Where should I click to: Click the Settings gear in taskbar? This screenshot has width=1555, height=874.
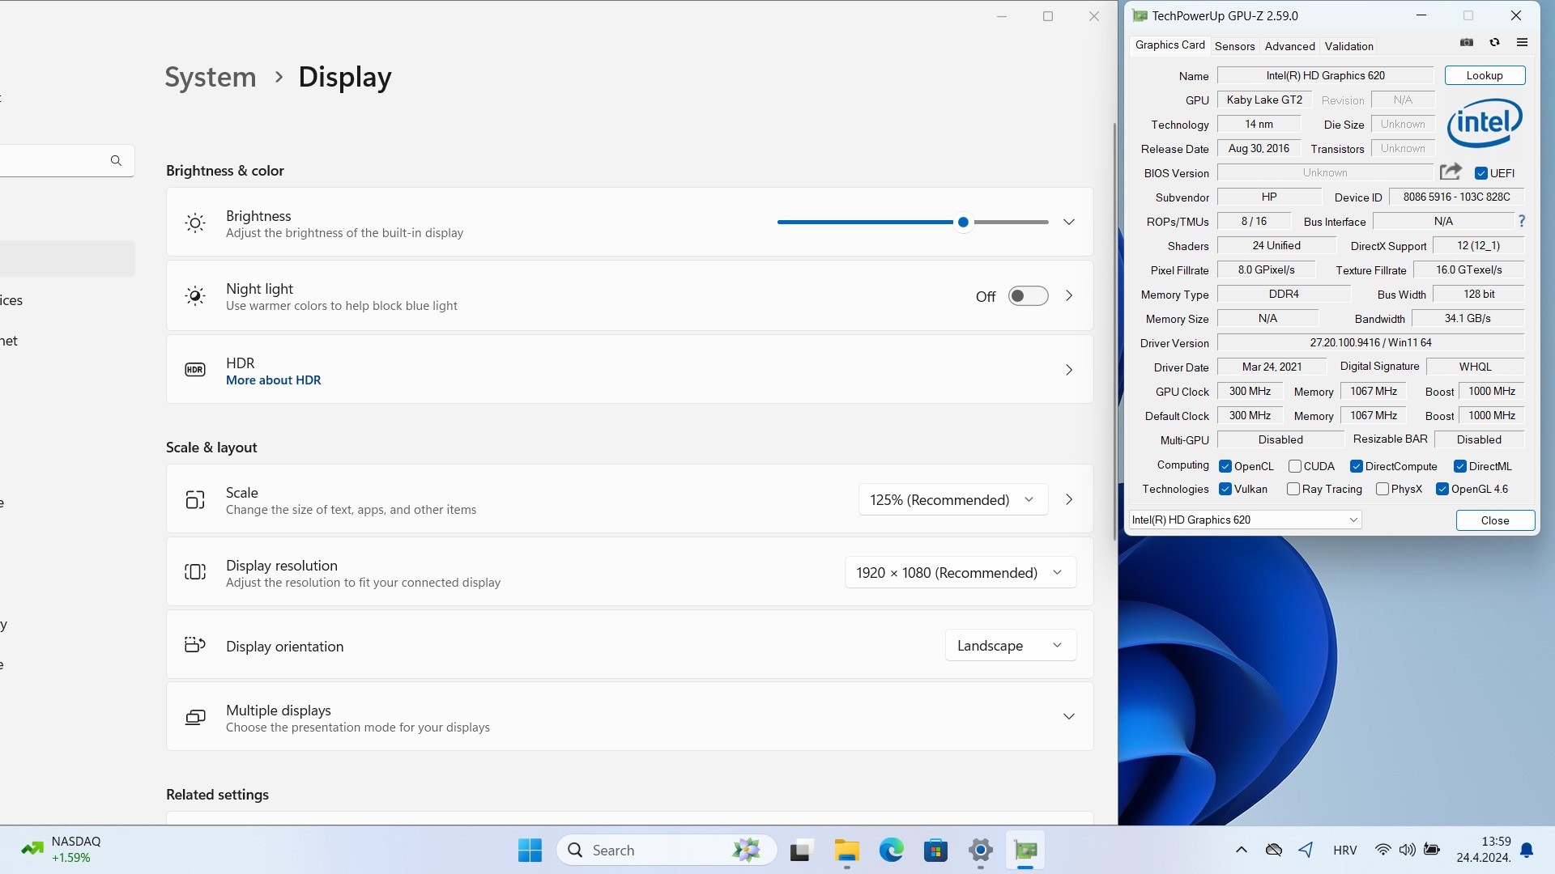(980, 850)
